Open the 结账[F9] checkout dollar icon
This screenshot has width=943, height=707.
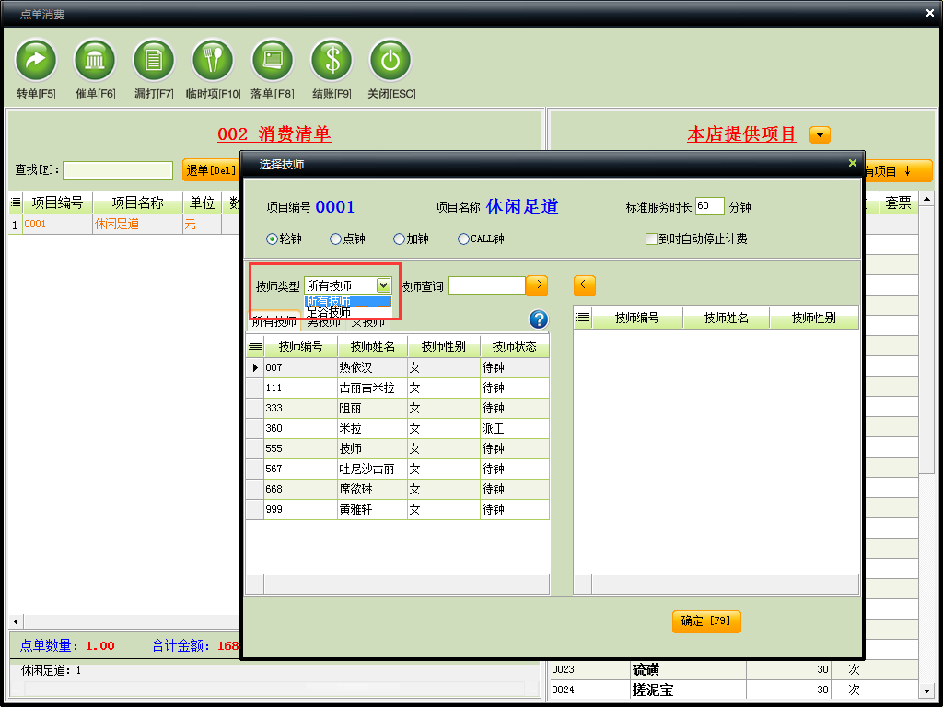331,60
